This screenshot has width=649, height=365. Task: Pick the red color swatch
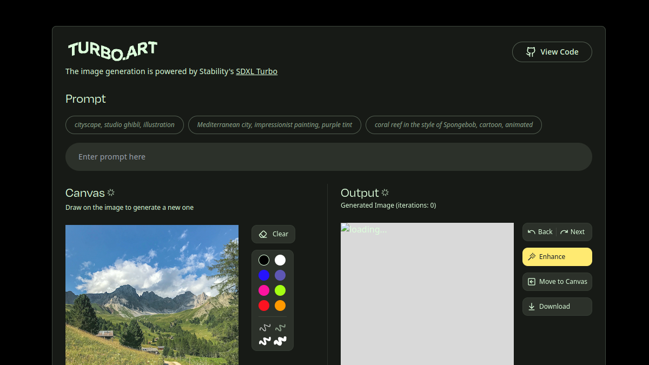coord(264,306)
